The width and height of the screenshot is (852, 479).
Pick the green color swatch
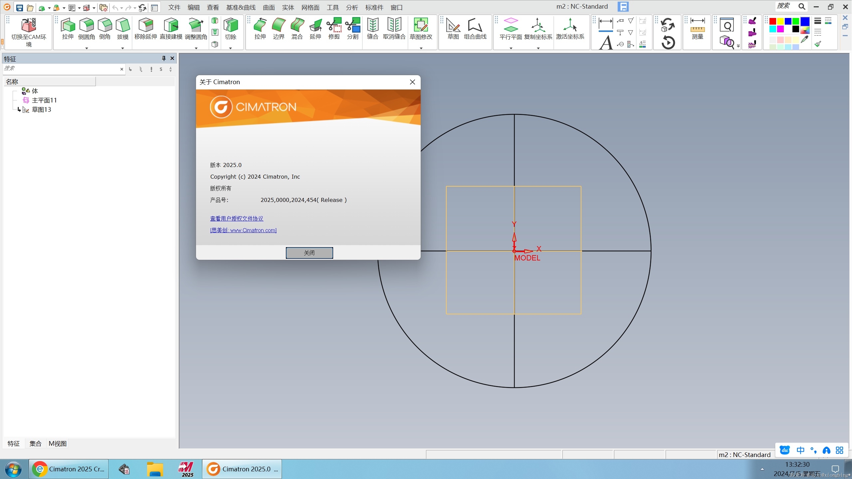[x=796, y=21]
